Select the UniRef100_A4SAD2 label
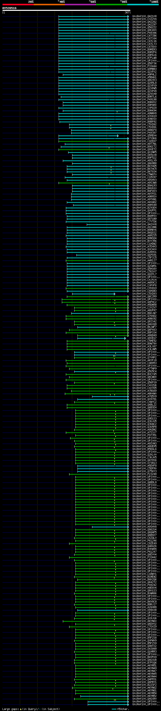This screenshot has width=161, height=711. (x=144, y=202)
